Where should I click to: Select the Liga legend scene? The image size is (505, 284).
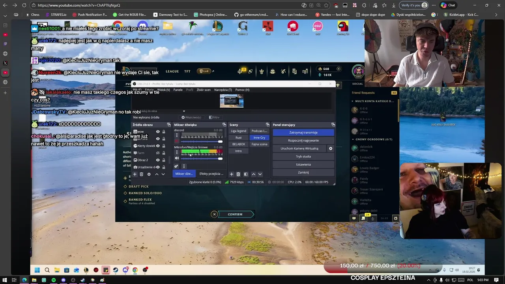pos(238,131)
